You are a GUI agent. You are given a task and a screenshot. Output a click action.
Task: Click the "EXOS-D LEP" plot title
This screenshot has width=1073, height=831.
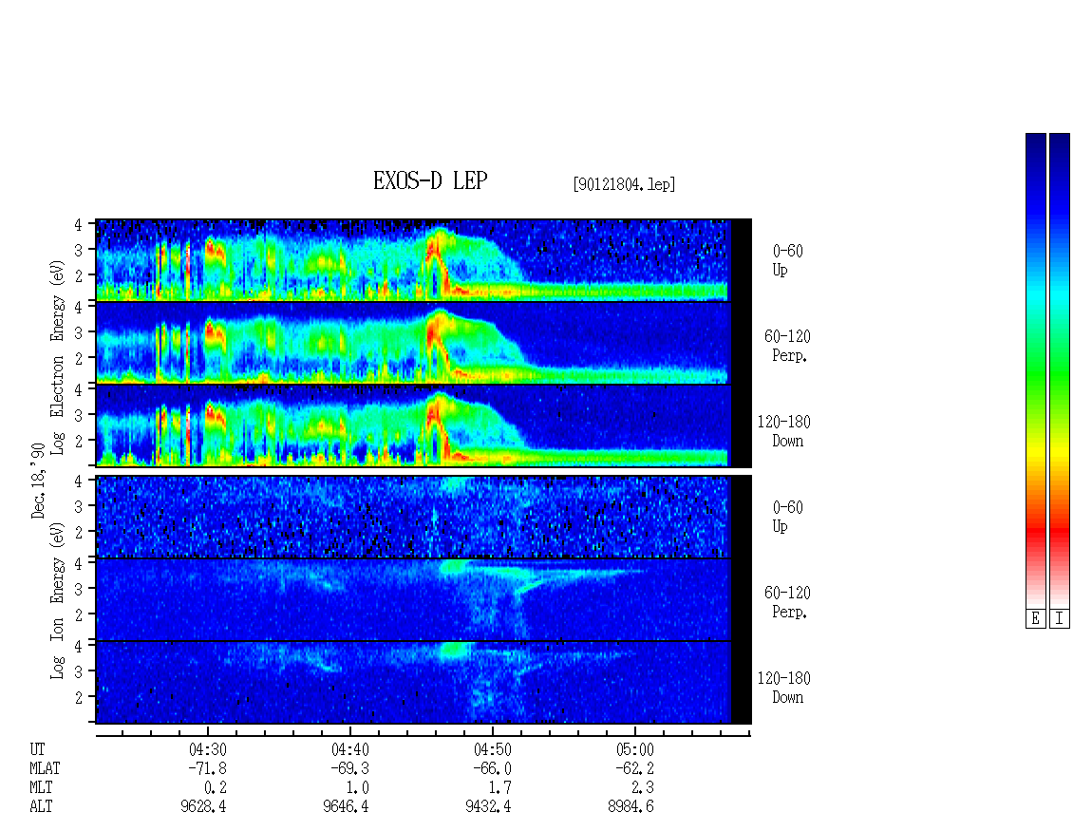click(430, 180)
